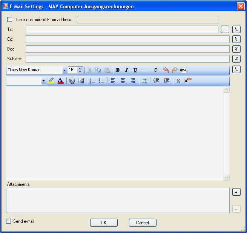Click the Copy icon in editor toolbar
This screenshot has height=233, width=247.
coord(98,70)
